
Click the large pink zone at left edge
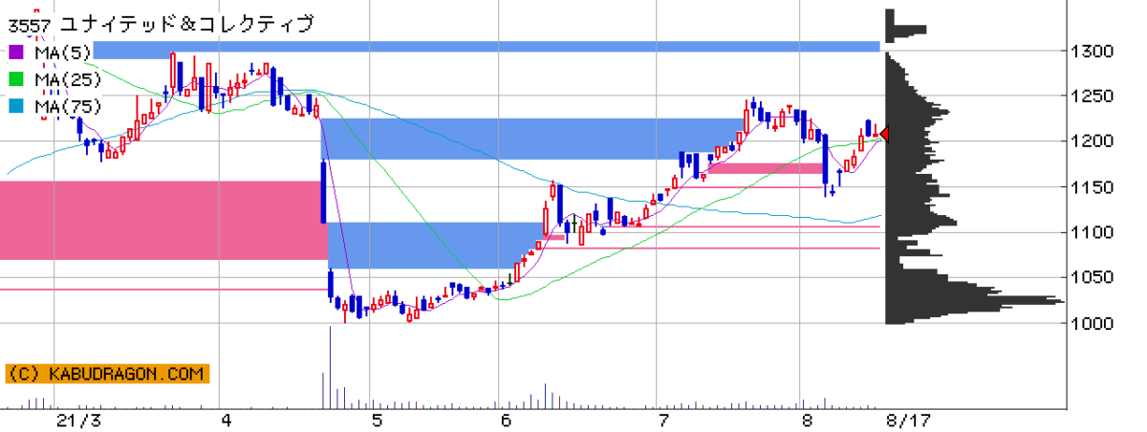coord(161,220)
